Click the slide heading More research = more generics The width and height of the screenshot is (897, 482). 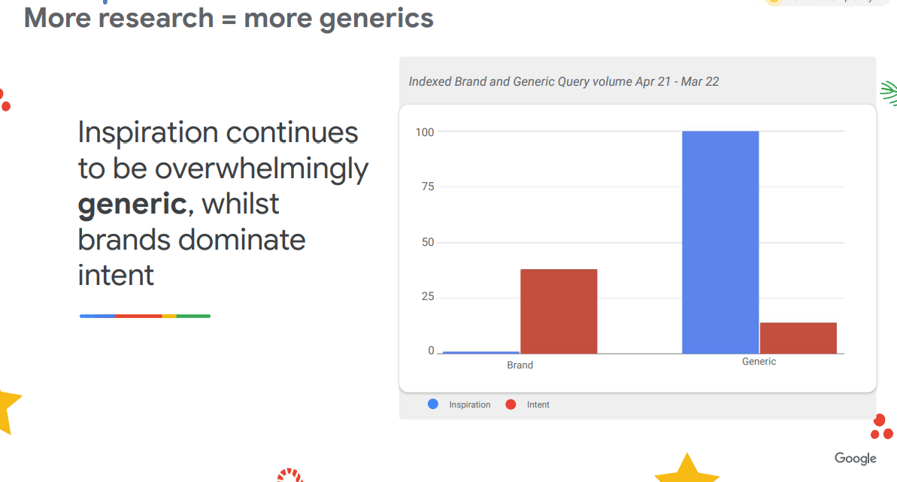pyautogui.click(x=229, y=18)
